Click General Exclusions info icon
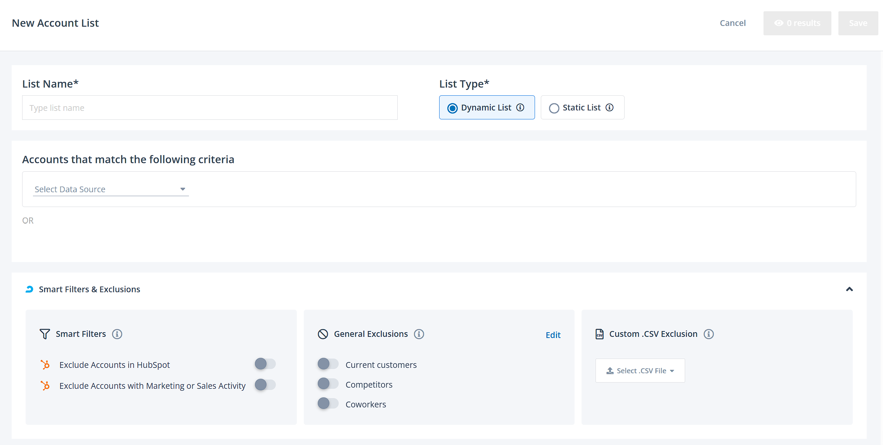The width and height of the screenshot is (883, 445). (x=419, y=334)
